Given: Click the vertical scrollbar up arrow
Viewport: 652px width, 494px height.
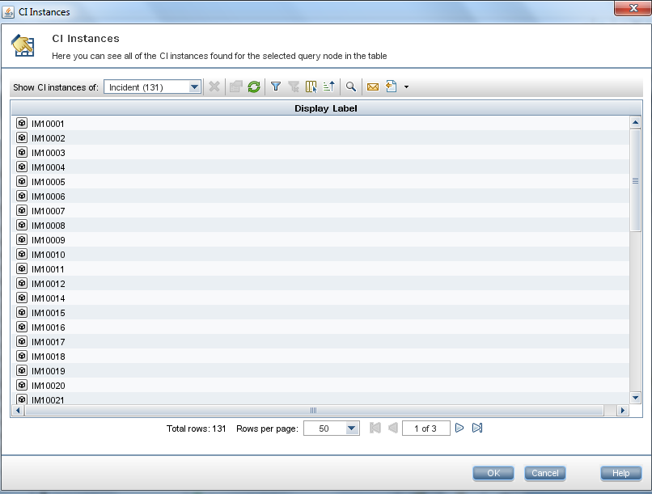Looking at the screenshot, I should click(x=635, y=122).
